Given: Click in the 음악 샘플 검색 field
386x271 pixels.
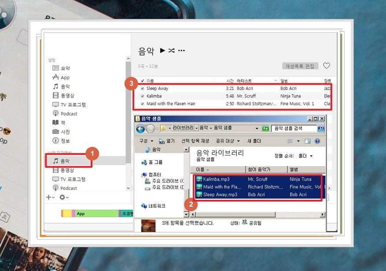Looking at the screenshot, I should (x=294, y=128).
